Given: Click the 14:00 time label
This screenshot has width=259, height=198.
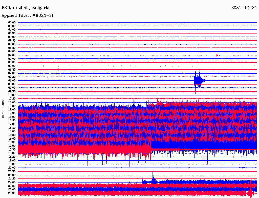Looking at the screenshot, I should (x=12, y=124).
